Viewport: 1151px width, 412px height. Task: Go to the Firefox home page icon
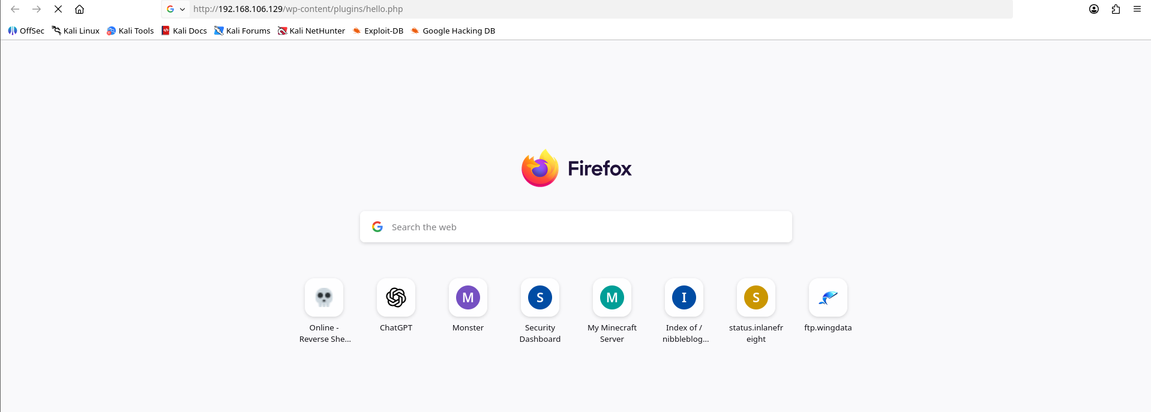pos(79,9)
